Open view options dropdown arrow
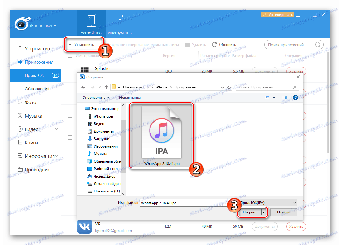The width and height of the screenshot is (340, 245). [274, 97]
